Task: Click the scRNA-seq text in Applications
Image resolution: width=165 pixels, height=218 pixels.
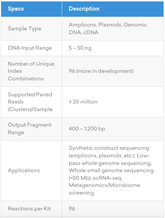Action: [107, 178]
